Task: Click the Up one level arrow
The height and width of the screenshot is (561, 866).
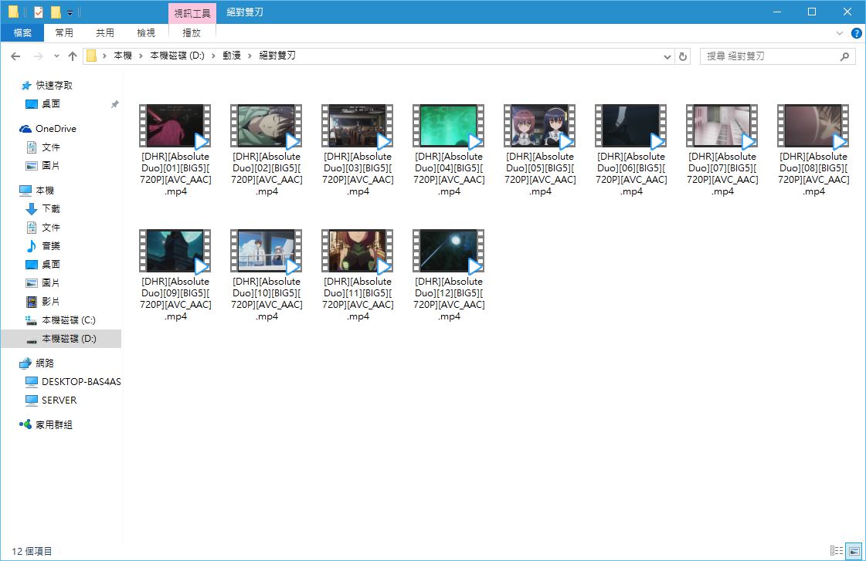Action: coord(73,56)
